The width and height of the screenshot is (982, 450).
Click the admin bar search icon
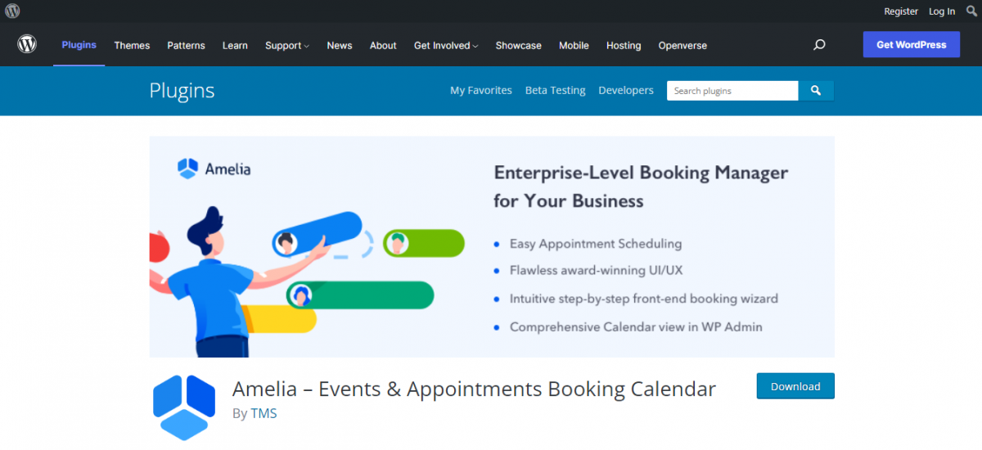(x=971, y=11)
